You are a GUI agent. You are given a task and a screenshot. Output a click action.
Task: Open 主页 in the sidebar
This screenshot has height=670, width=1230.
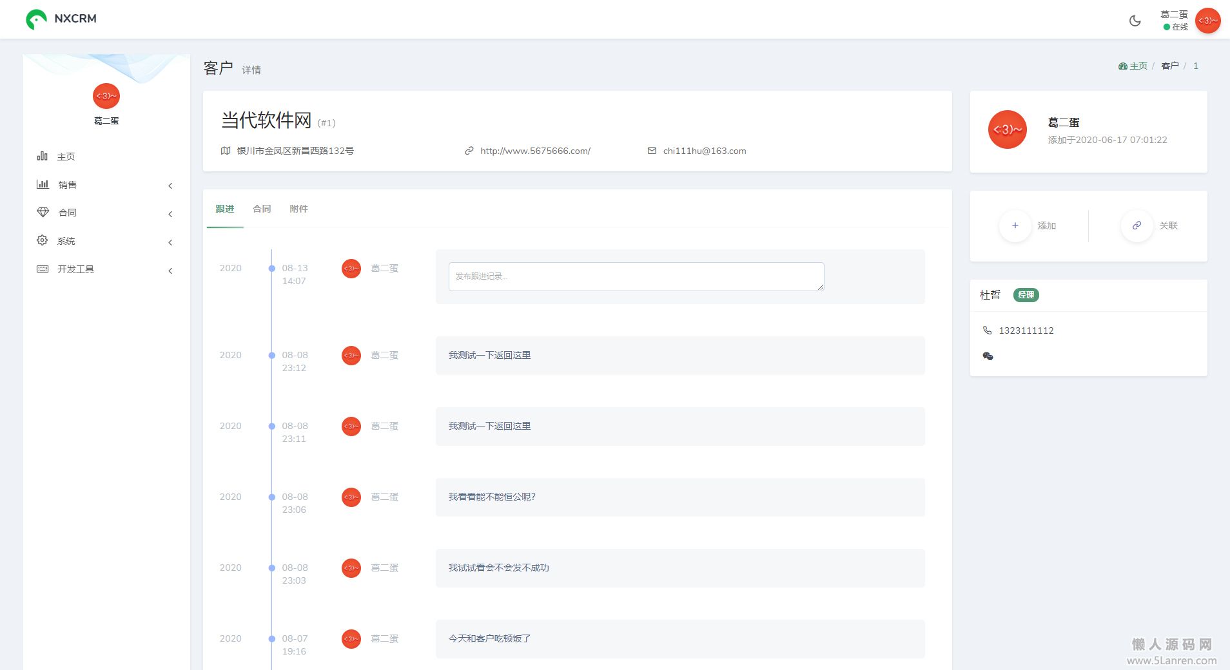66,157
